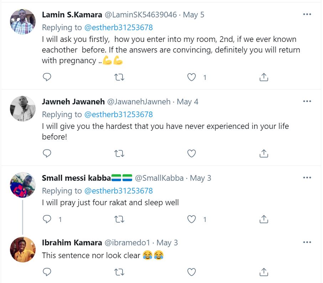Image resolution: width=323 pixels, height=283 pixels.
Task: Like Lamin S.Kamara's pregnancy tweet
Action: tap(192, 77)
